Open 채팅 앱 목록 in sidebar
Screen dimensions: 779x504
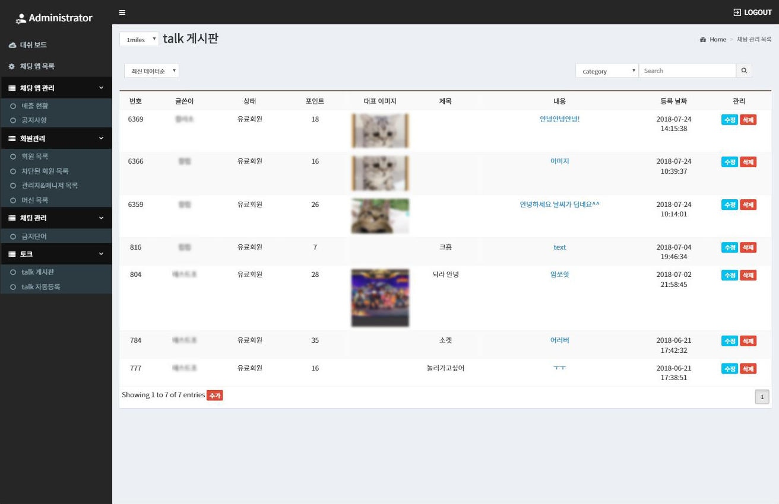point(37,66)
